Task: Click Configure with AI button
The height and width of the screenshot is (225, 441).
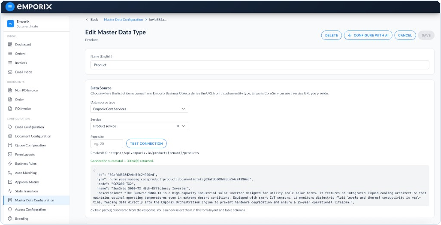Action: 368,36
